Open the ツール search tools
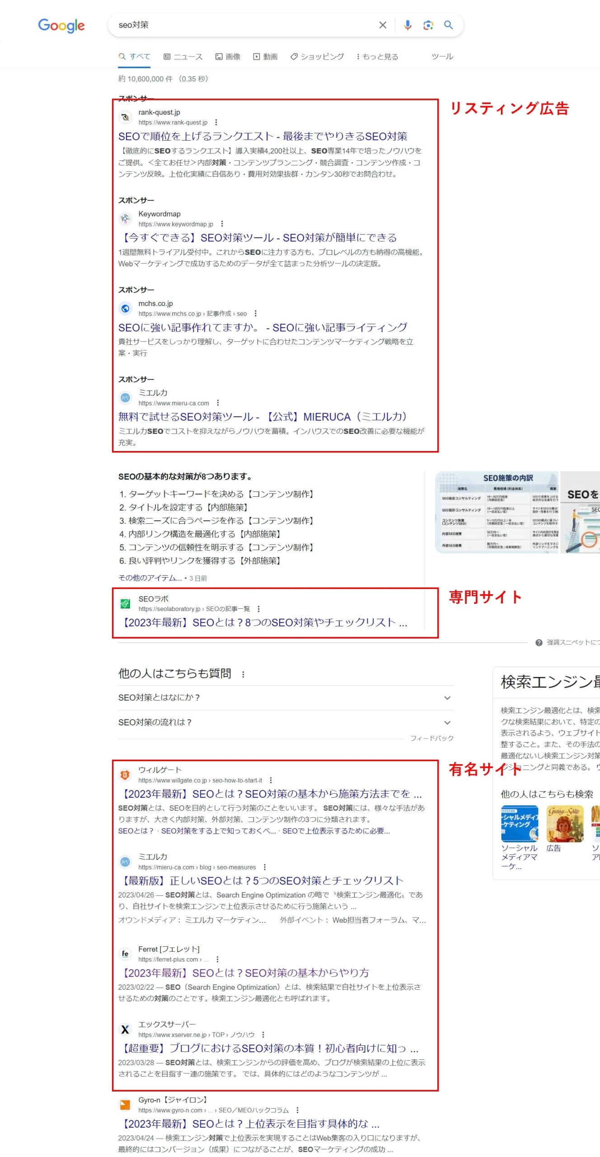 (442, 56)
